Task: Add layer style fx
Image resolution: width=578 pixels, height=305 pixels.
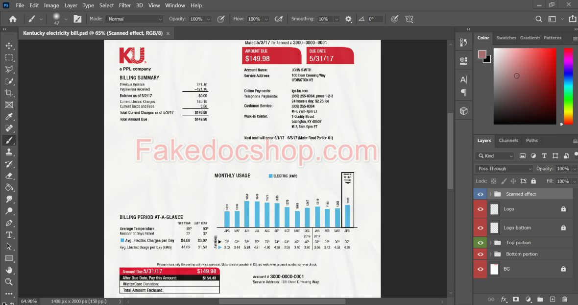Action: click(x=504, y=299)
